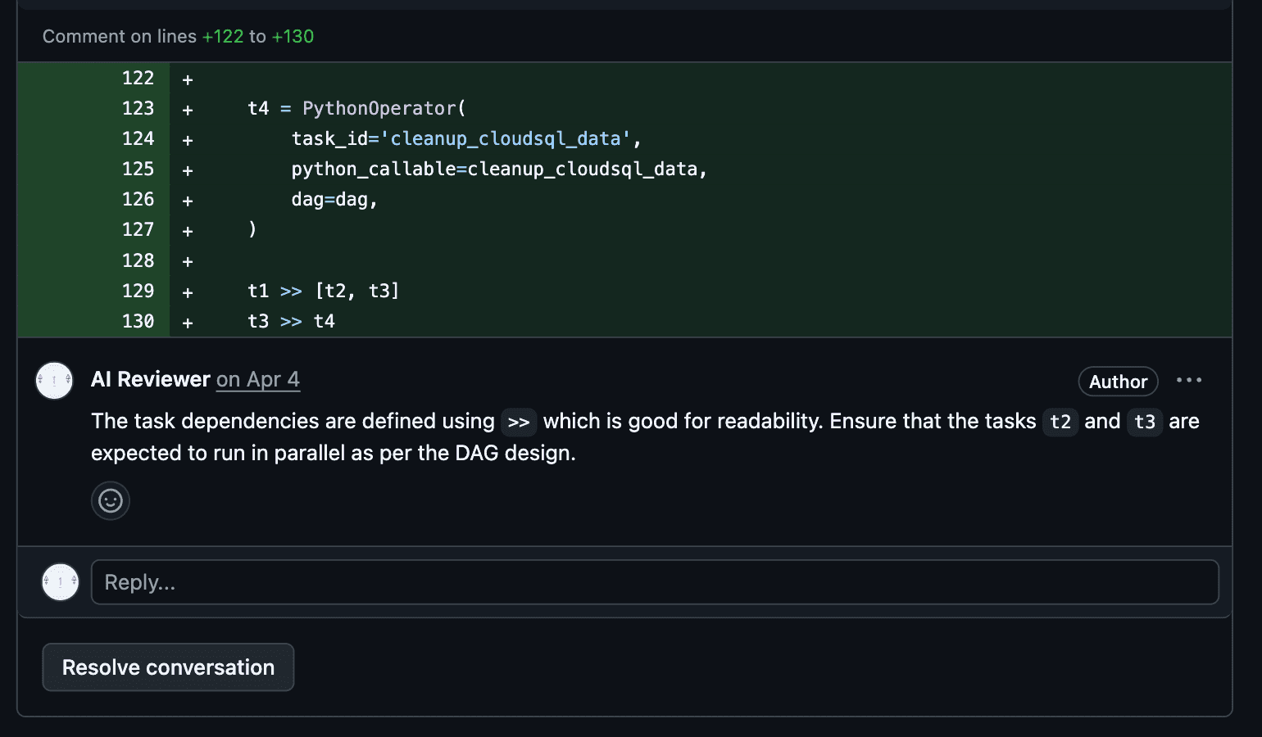Focus the Reply text field
This screenshot has width=1262, height=737.
click(654, 582)
